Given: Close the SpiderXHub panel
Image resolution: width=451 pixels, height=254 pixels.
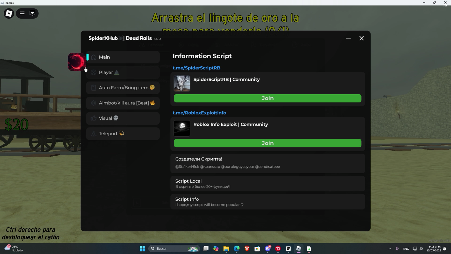Looking at the screenshot, I should point(362,38).
